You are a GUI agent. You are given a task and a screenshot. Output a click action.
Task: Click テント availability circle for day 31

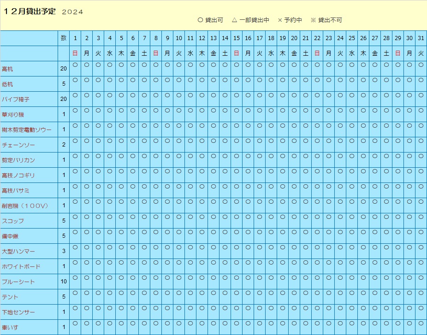pos(421,293)
